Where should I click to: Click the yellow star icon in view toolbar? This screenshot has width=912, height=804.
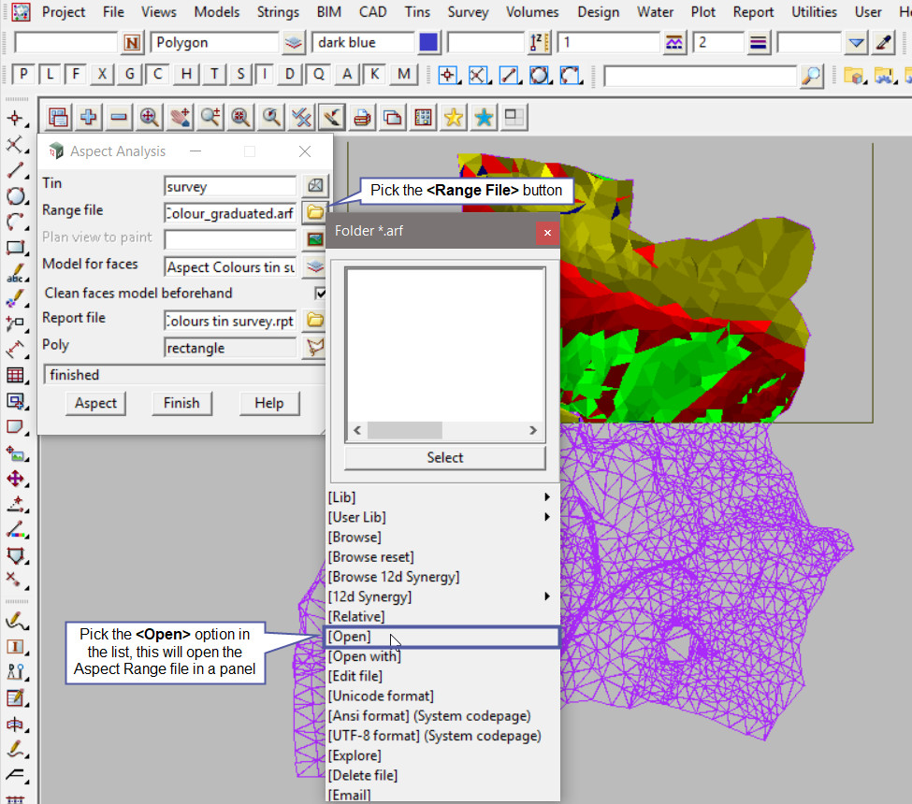(x=454, y=118)
